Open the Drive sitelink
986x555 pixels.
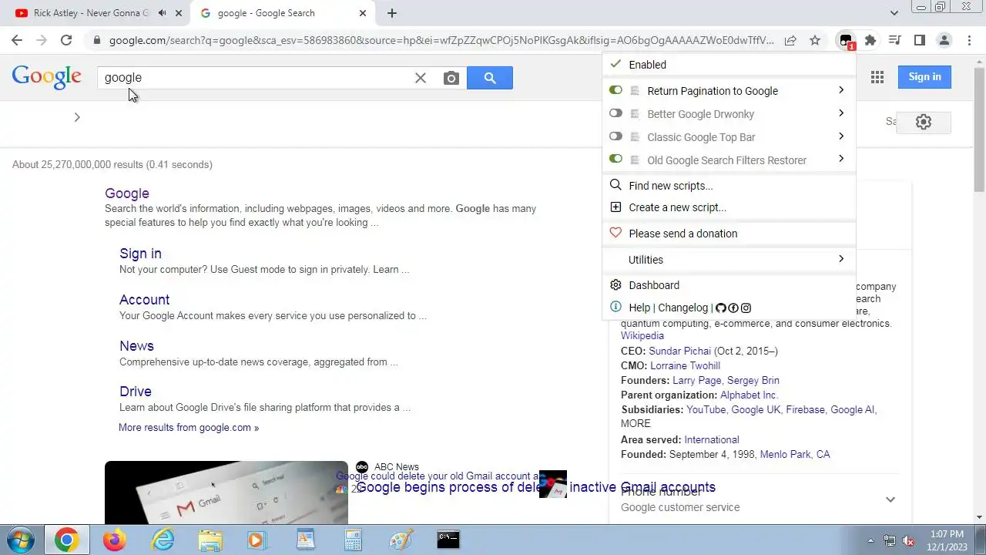pyautogui.click(x=136, y=392)
